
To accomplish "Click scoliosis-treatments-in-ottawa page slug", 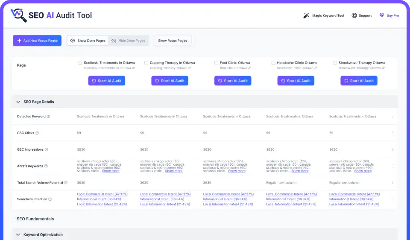I will tap(107, 68).
